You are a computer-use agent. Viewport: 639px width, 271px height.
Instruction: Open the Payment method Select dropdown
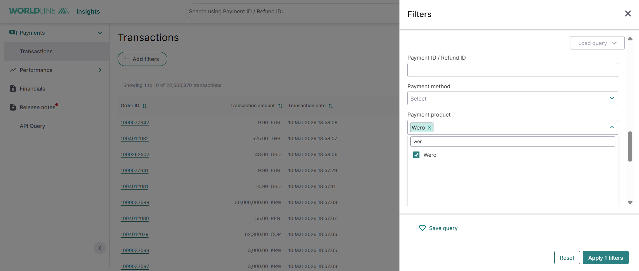(x=512, y=99)
